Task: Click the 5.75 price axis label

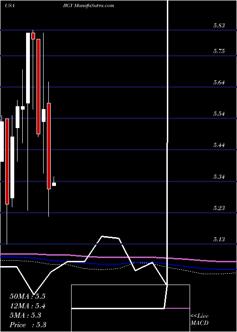Action: coord(219,51)
